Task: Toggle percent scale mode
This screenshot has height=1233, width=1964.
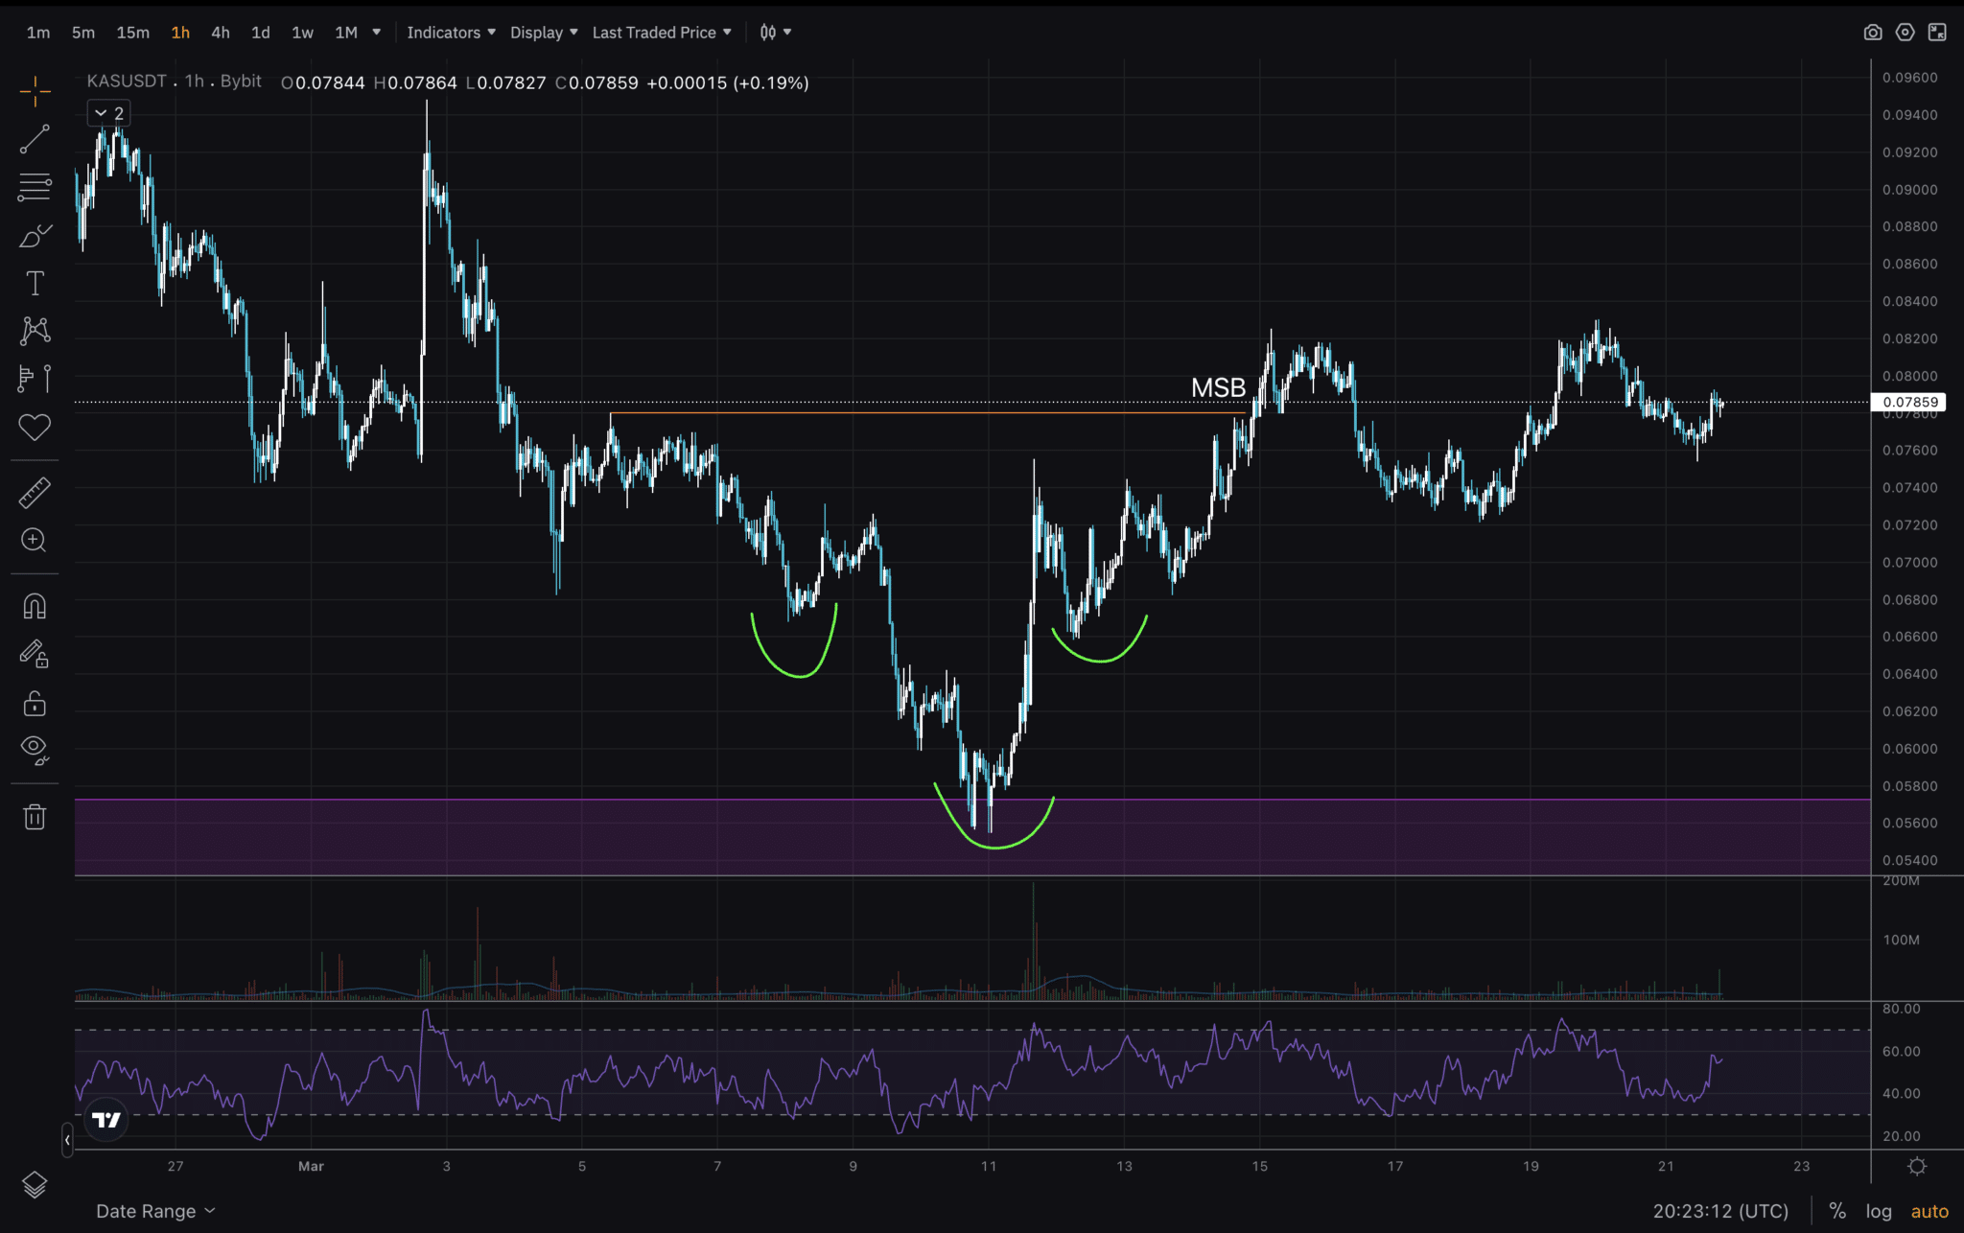Action: [1837, 1211]
